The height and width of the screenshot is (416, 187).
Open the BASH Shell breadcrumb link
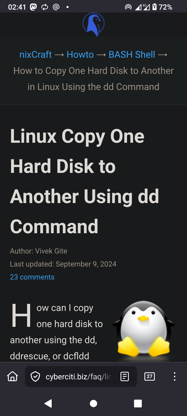[132, 55]
